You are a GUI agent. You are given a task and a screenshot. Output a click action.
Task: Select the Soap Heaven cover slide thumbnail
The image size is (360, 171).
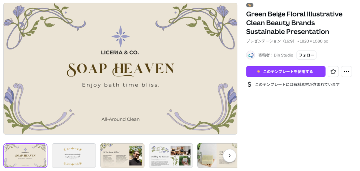pos(25,156)
